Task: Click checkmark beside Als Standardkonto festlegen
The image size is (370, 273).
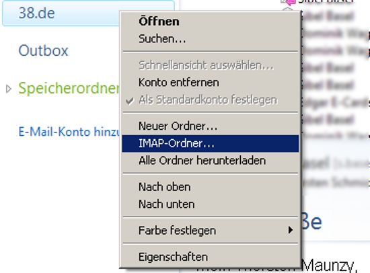Action: [x=130, y=101]
